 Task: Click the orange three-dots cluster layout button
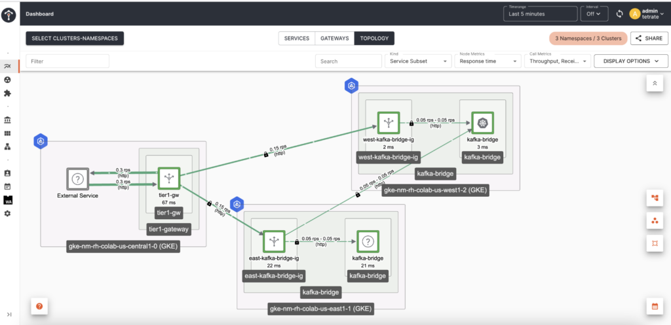(655, 220)
